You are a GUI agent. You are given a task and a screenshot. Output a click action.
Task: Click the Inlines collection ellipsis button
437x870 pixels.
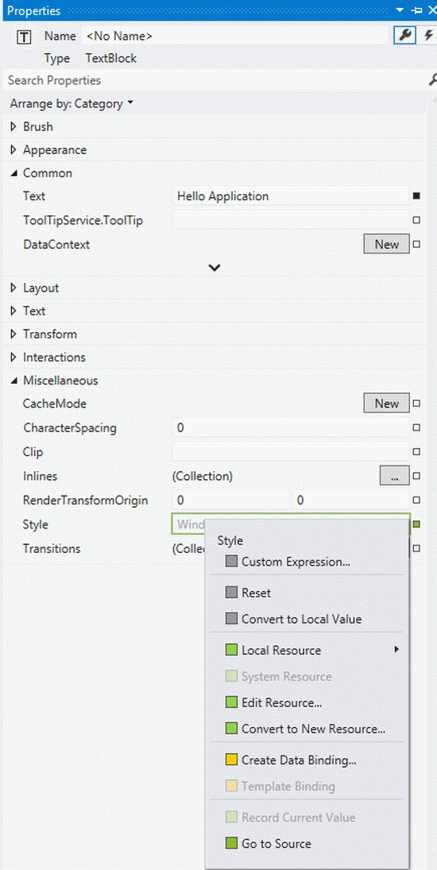pyautogui.click(x=395, y=475)
